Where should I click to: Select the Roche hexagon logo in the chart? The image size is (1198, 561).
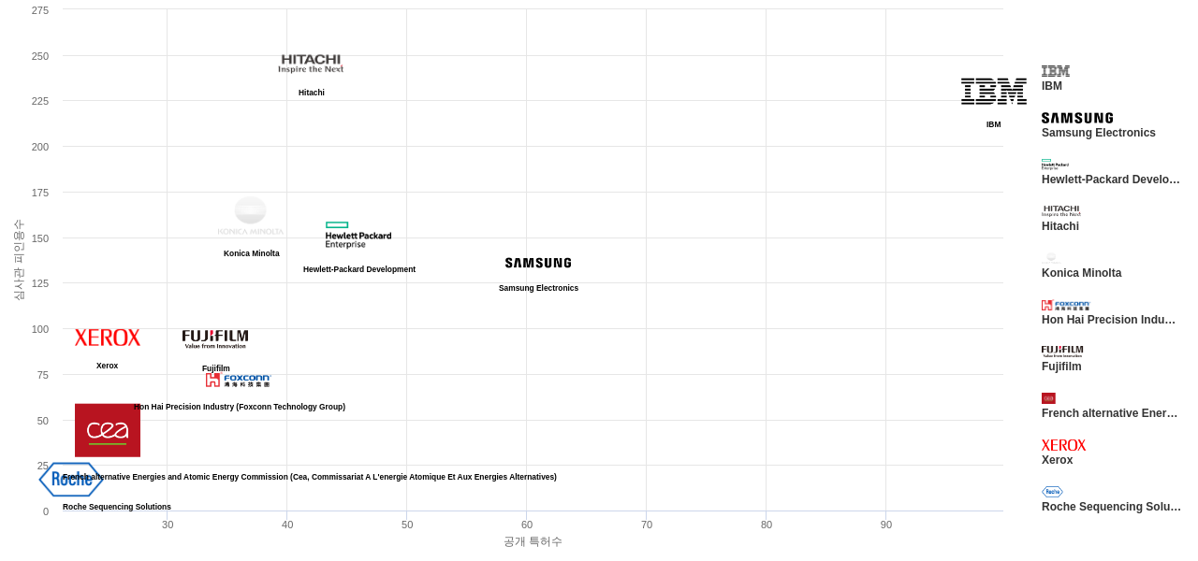tap(71, 480)
